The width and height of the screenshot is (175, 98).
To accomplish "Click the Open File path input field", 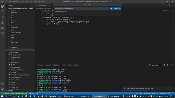I will [x=81, y=8].
